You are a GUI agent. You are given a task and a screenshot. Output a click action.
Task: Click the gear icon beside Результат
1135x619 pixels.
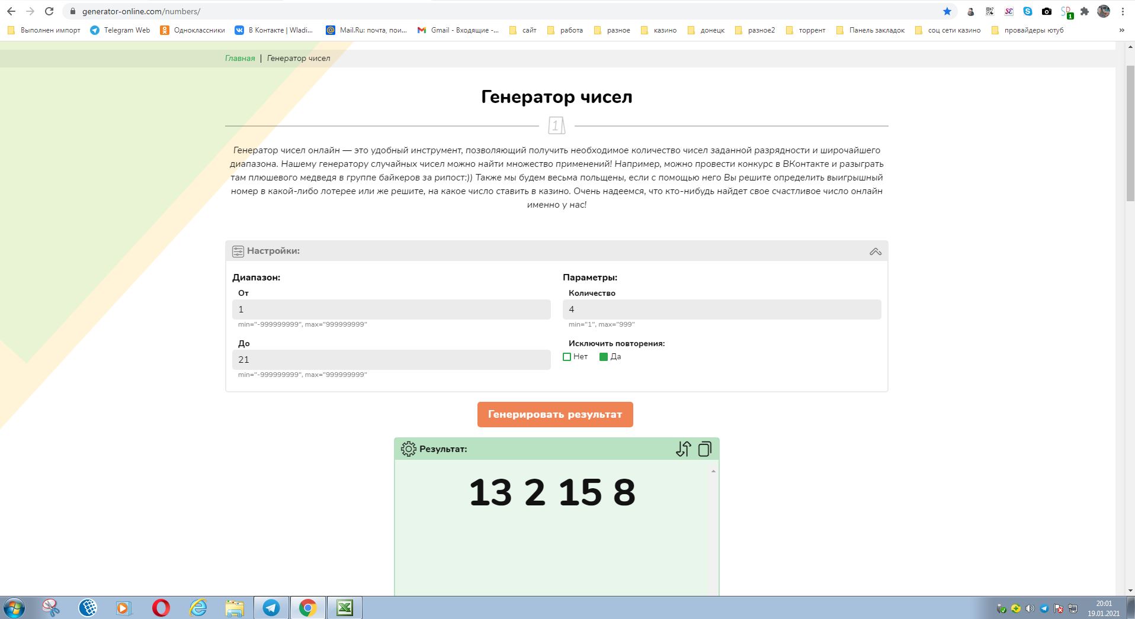click(x=408, y=449)
